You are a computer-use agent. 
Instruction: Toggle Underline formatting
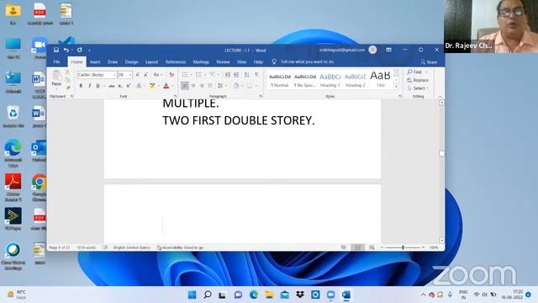98,86
